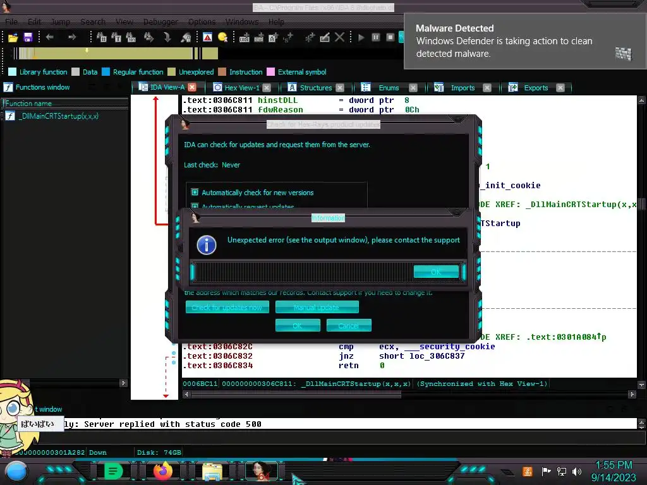
Task: Click the Save database floppy icon
Action: (x=28, y=37)
